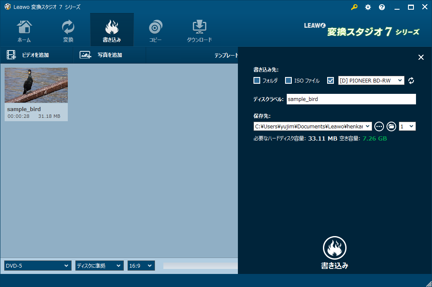
Task: Click the disc capacity progress bar
Action: click(200, 266)
